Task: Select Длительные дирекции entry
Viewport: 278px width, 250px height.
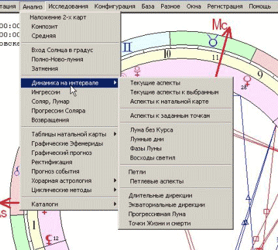Action: [176, 195]
